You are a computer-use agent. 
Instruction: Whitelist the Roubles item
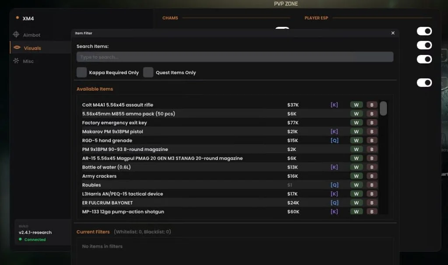(x=356, y=185)
